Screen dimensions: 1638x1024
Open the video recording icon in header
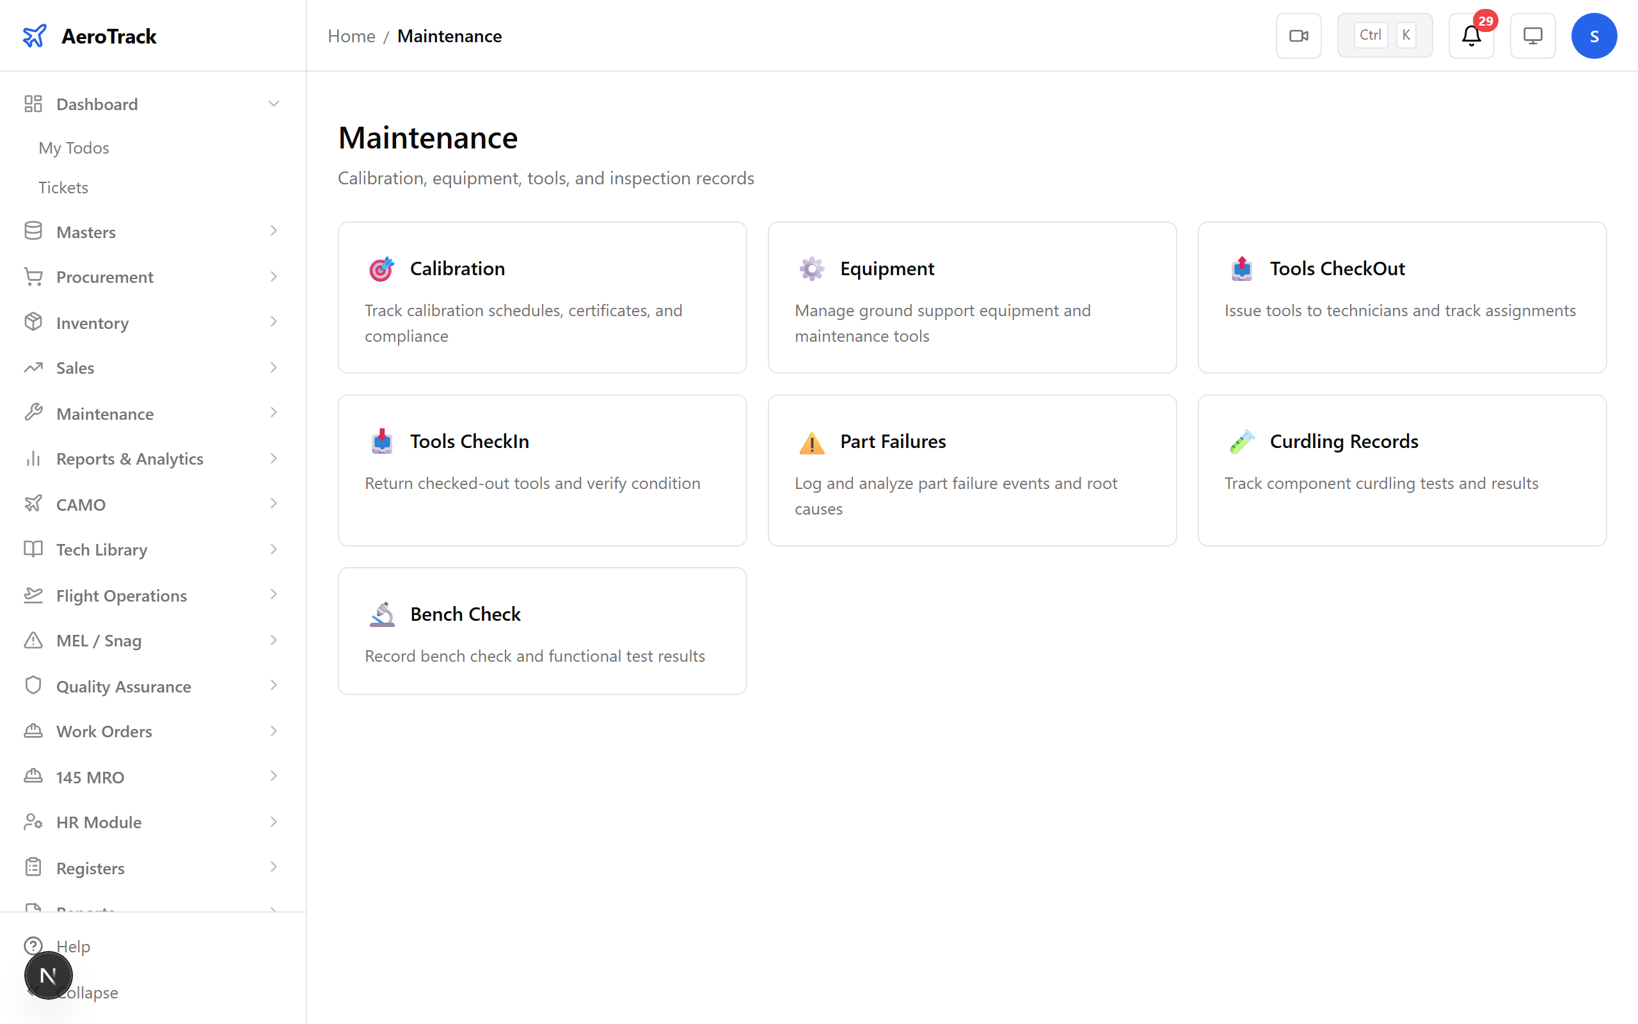1298,35
